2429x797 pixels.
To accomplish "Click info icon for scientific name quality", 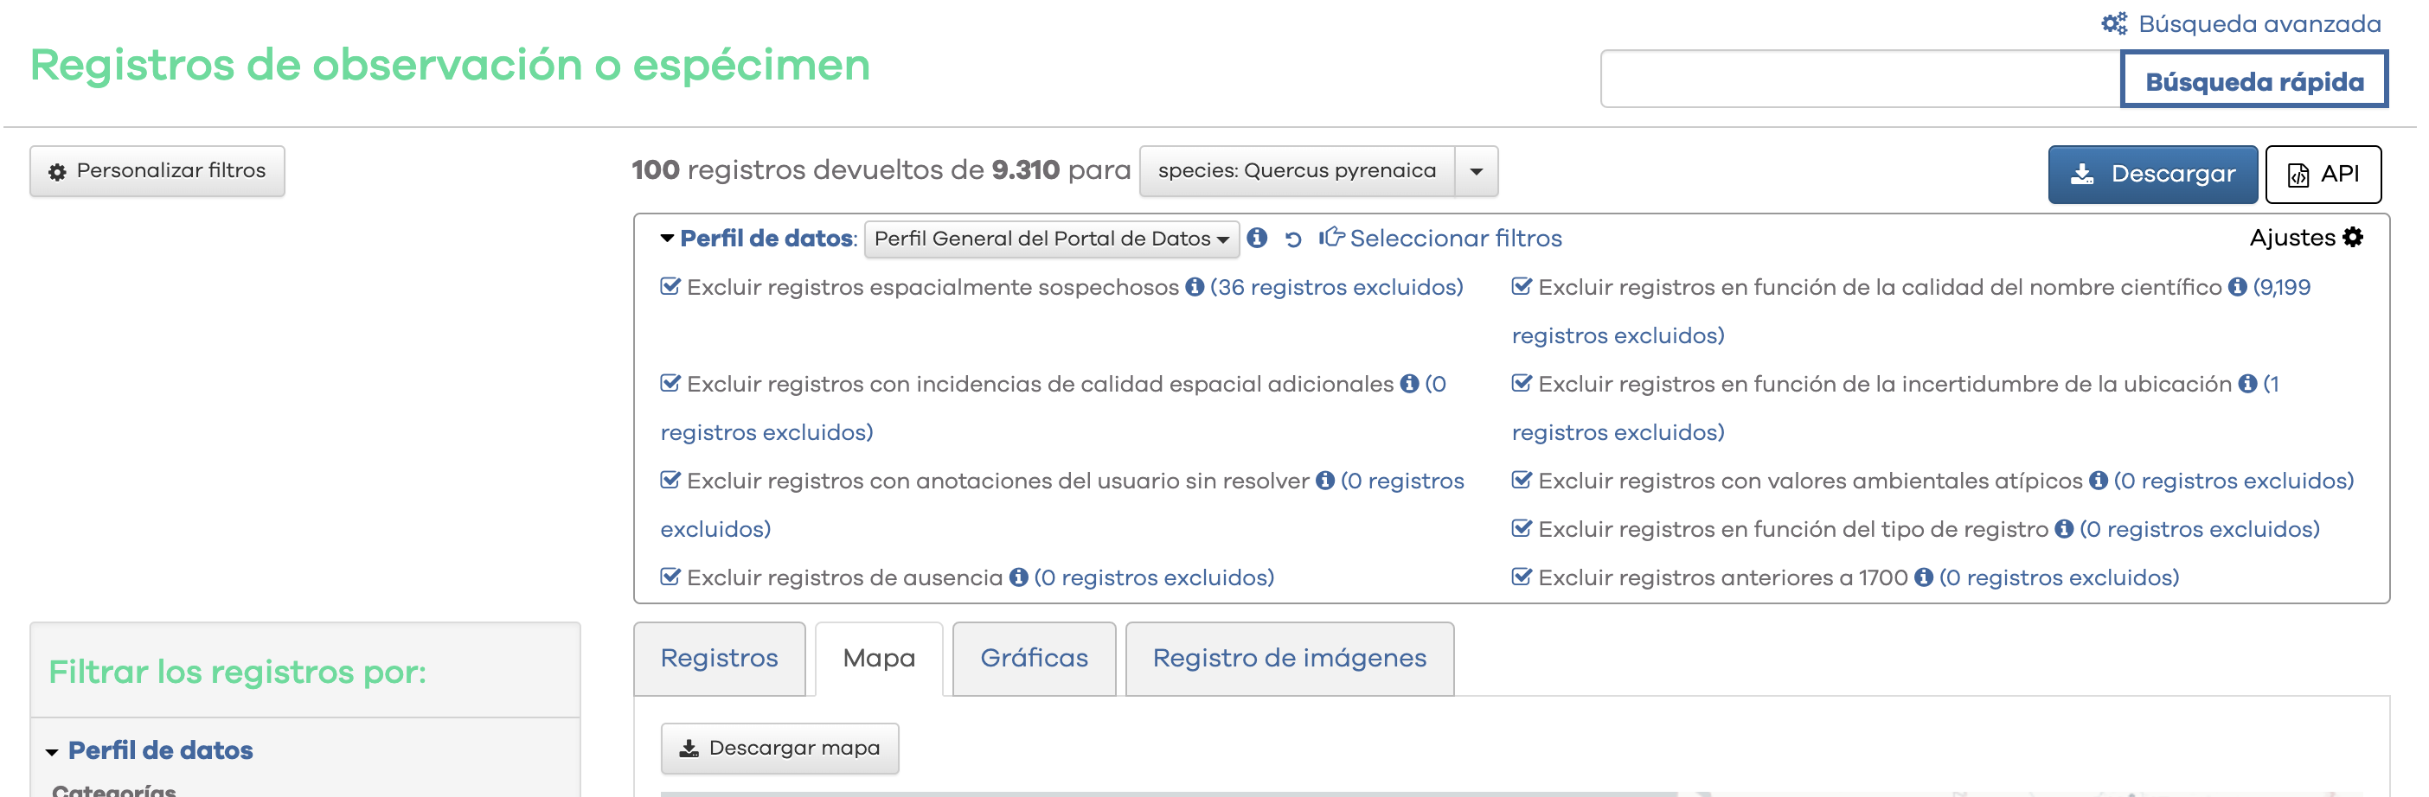I will point(2237,287).
